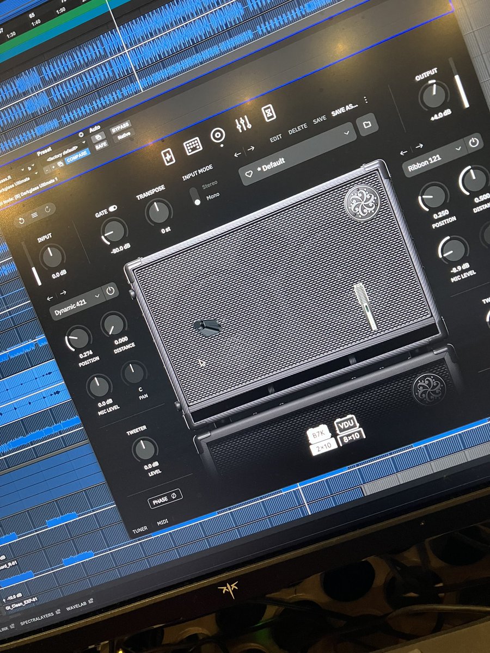Click the OUTPUT gain knob
This screenshot has width=490, height=653.
click(x=434, y=95)
